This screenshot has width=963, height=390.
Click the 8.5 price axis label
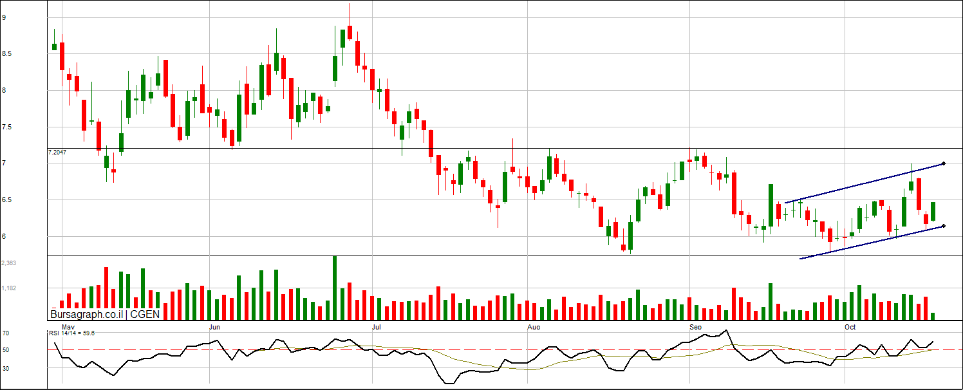click(x=7, y=54)
